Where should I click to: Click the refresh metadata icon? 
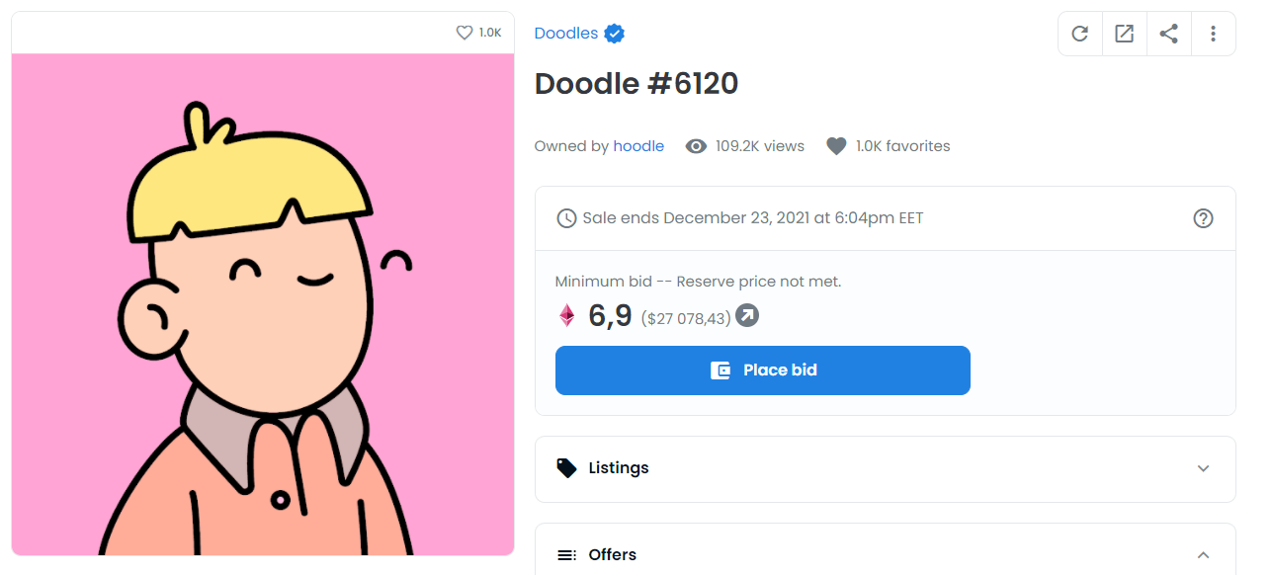1080,34
